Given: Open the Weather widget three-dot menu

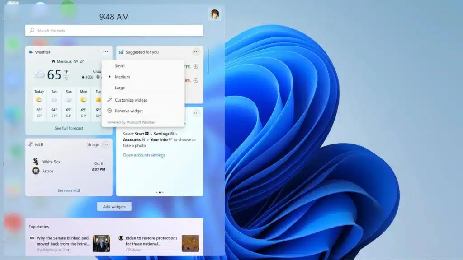Looking at the screenshot, I should tap(105, 51).
